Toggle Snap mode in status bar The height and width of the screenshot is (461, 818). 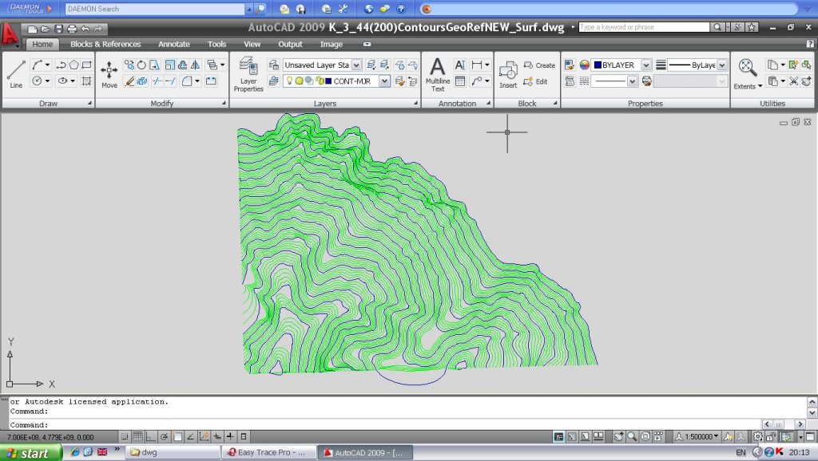point(125,436)
